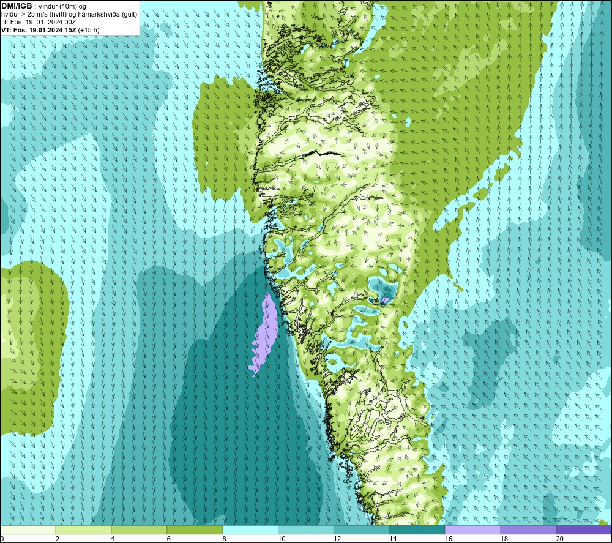Click the 16-18 m/s lavender legend swatch
Viewport: 612px width, 543px height.
click(472, 530)
